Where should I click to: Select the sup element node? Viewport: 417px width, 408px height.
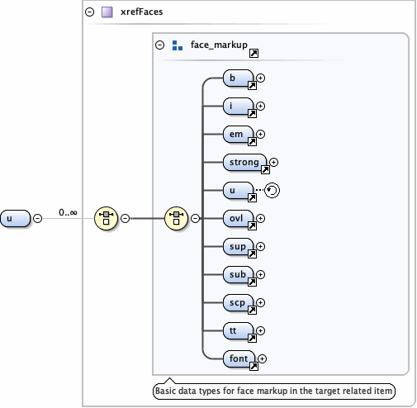[x=238, y=247]
